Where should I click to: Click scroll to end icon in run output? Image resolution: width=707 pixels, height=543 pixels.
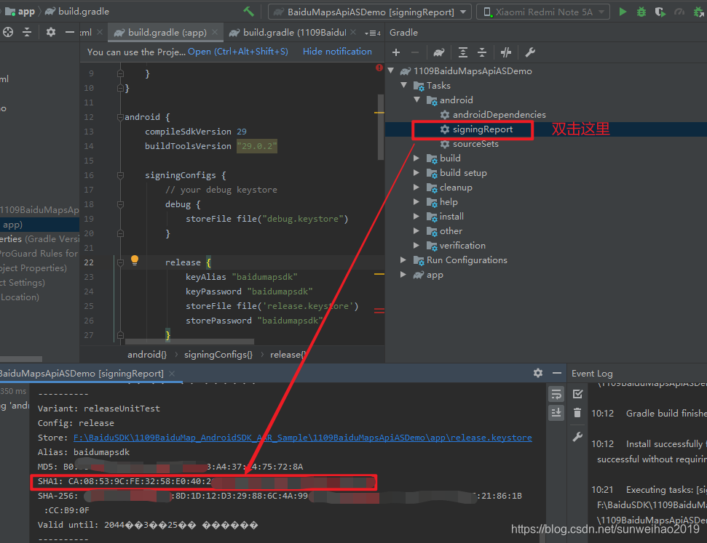556,412
